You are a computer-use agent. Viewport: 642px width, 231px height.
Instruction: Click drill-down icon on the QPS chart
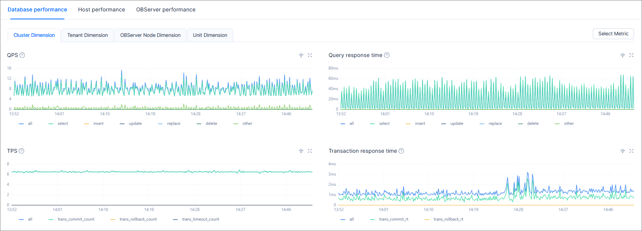[x=301, y=55]
